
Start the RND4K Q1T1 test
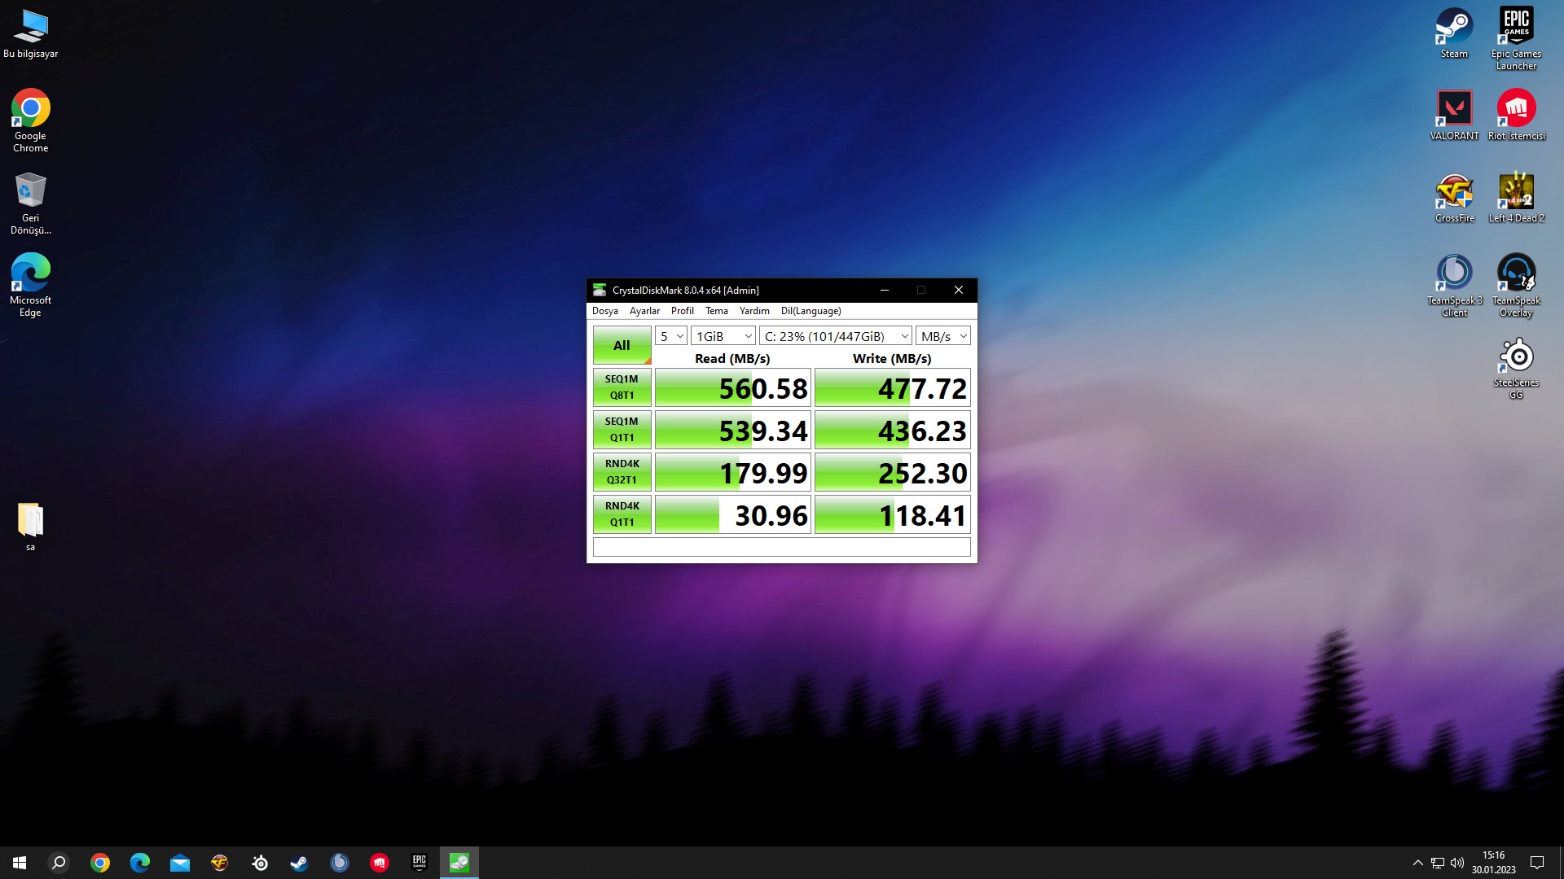click(x=622, y=514)
